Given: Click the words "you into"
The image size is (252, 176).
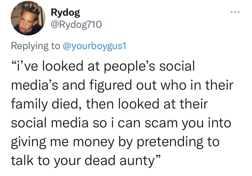Looking at the screenshot, I should (x=207, y=123).
